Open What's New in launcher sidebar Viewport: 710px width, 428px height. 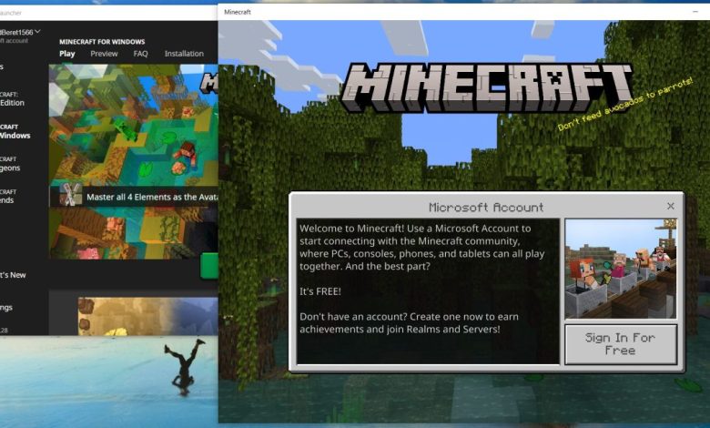[13, 275]
